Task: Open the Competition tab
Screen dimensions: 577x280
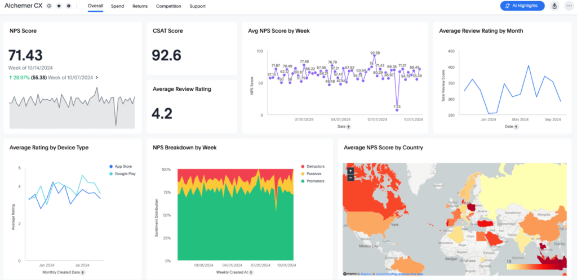Action: [168, 6]
